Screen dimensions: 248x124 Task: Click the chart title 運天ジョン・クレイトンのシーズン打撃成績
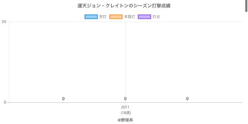(124, 6)
